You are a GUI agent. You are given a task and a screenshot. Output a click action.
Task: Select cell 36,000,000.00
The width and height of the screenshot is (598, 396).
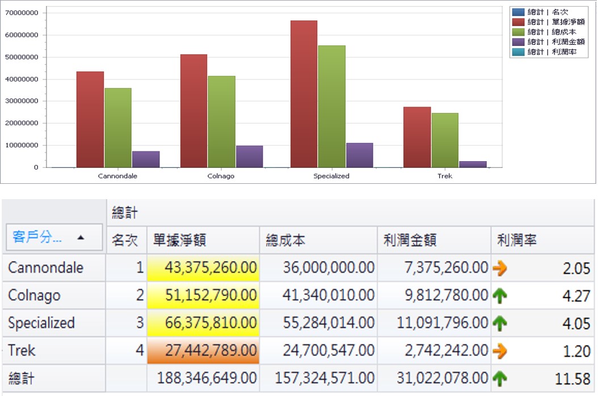(x=318, y=268)
